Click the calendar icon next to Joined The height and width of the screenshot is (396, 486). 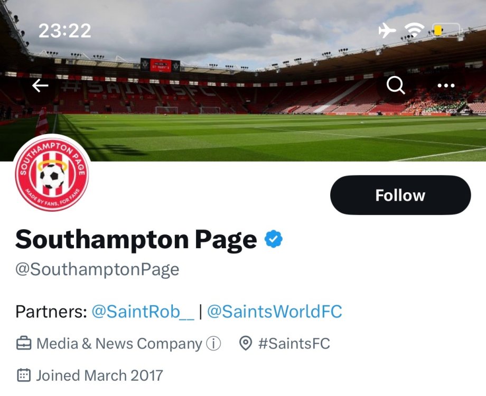point(23,375)
